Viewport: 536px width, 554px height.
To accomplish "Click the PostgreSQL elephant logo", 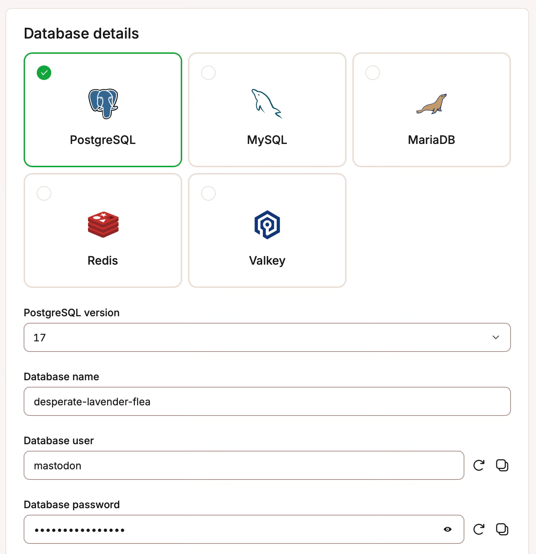I will click(103, 104).
